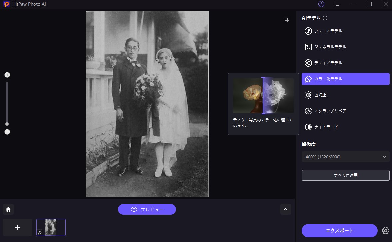Open the hamburger menu in title bar
Screen dimensions: 392x242
click(337, 4)
